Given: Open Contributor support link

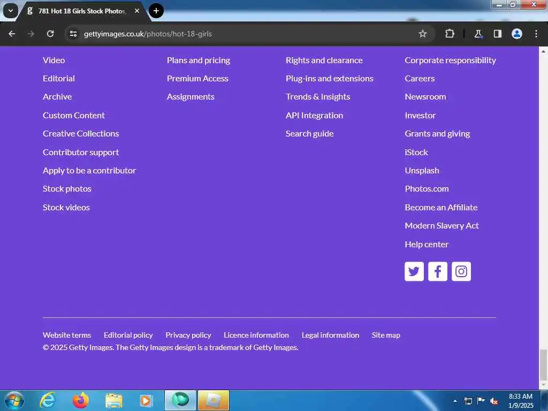Looking at the screenshot, I should (81, 153).
